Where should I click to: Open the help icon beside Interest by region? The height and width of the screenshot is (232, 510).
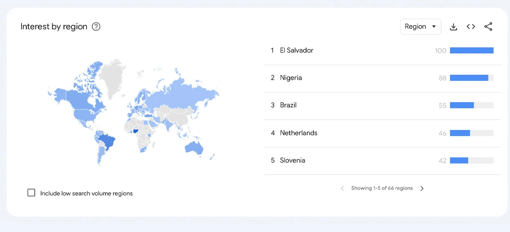[x=96, y=26]
